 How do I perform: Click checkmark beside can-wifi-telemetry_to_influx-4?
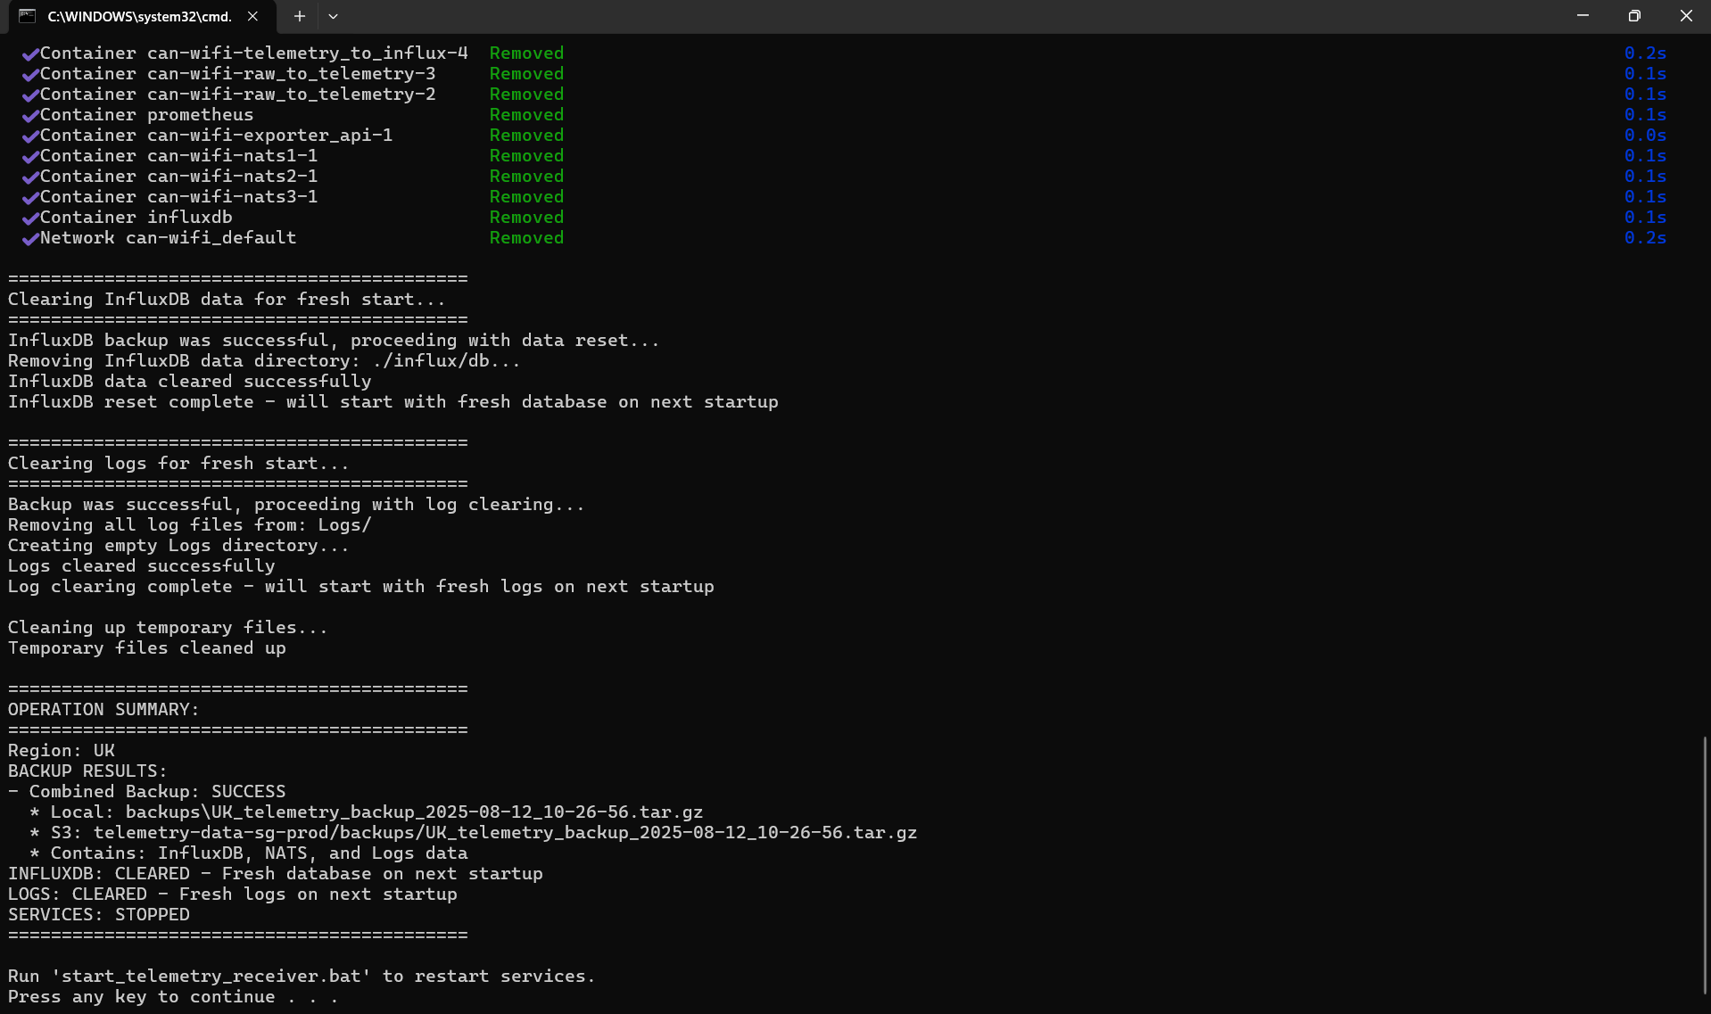coord(30,54)
